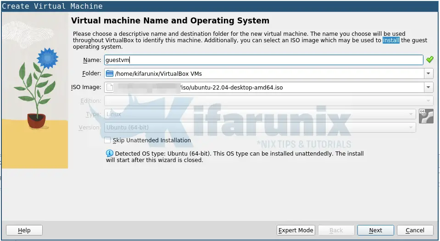
Task: Click the Back button
Action: [x=336, y=230]
